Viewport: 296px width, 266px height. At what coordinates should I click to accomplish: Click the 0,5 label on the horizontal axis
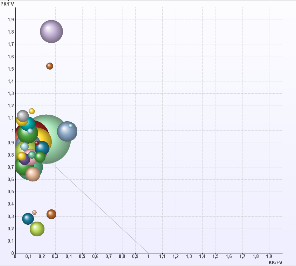(x=82, y=256)
